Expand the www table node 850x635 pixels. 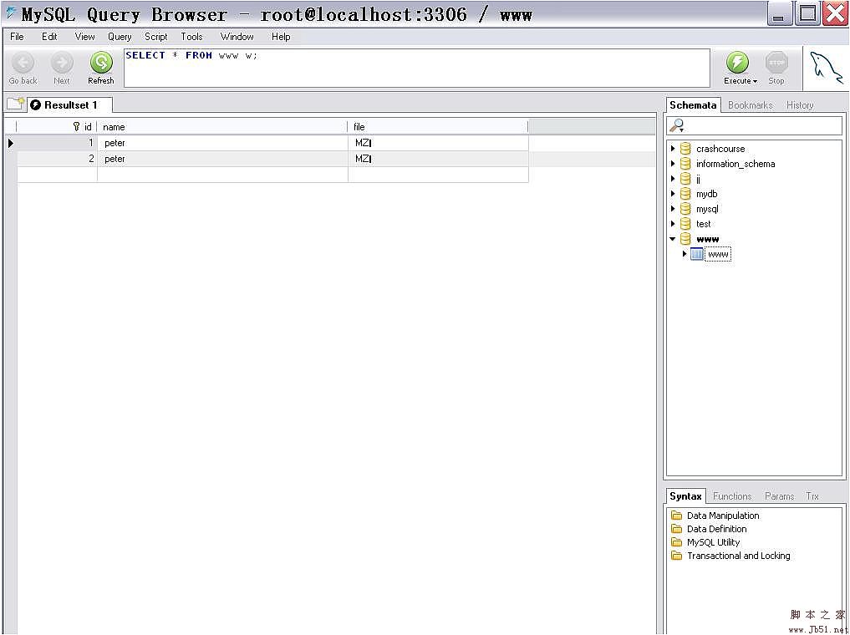(x=685, y=254)
